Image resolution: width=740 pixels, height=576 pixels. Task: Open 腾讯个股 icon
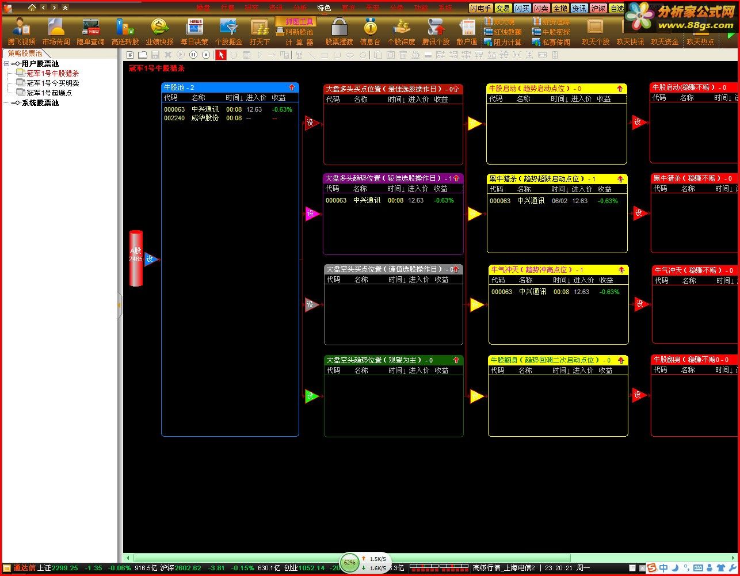(436, 32)
